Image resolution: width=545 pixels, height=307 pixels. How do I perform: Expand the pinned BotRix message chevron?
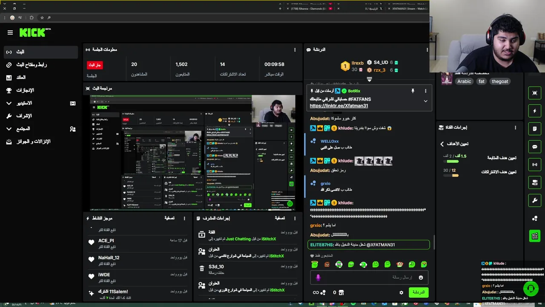pyautogui.click(x=425, y=101)
